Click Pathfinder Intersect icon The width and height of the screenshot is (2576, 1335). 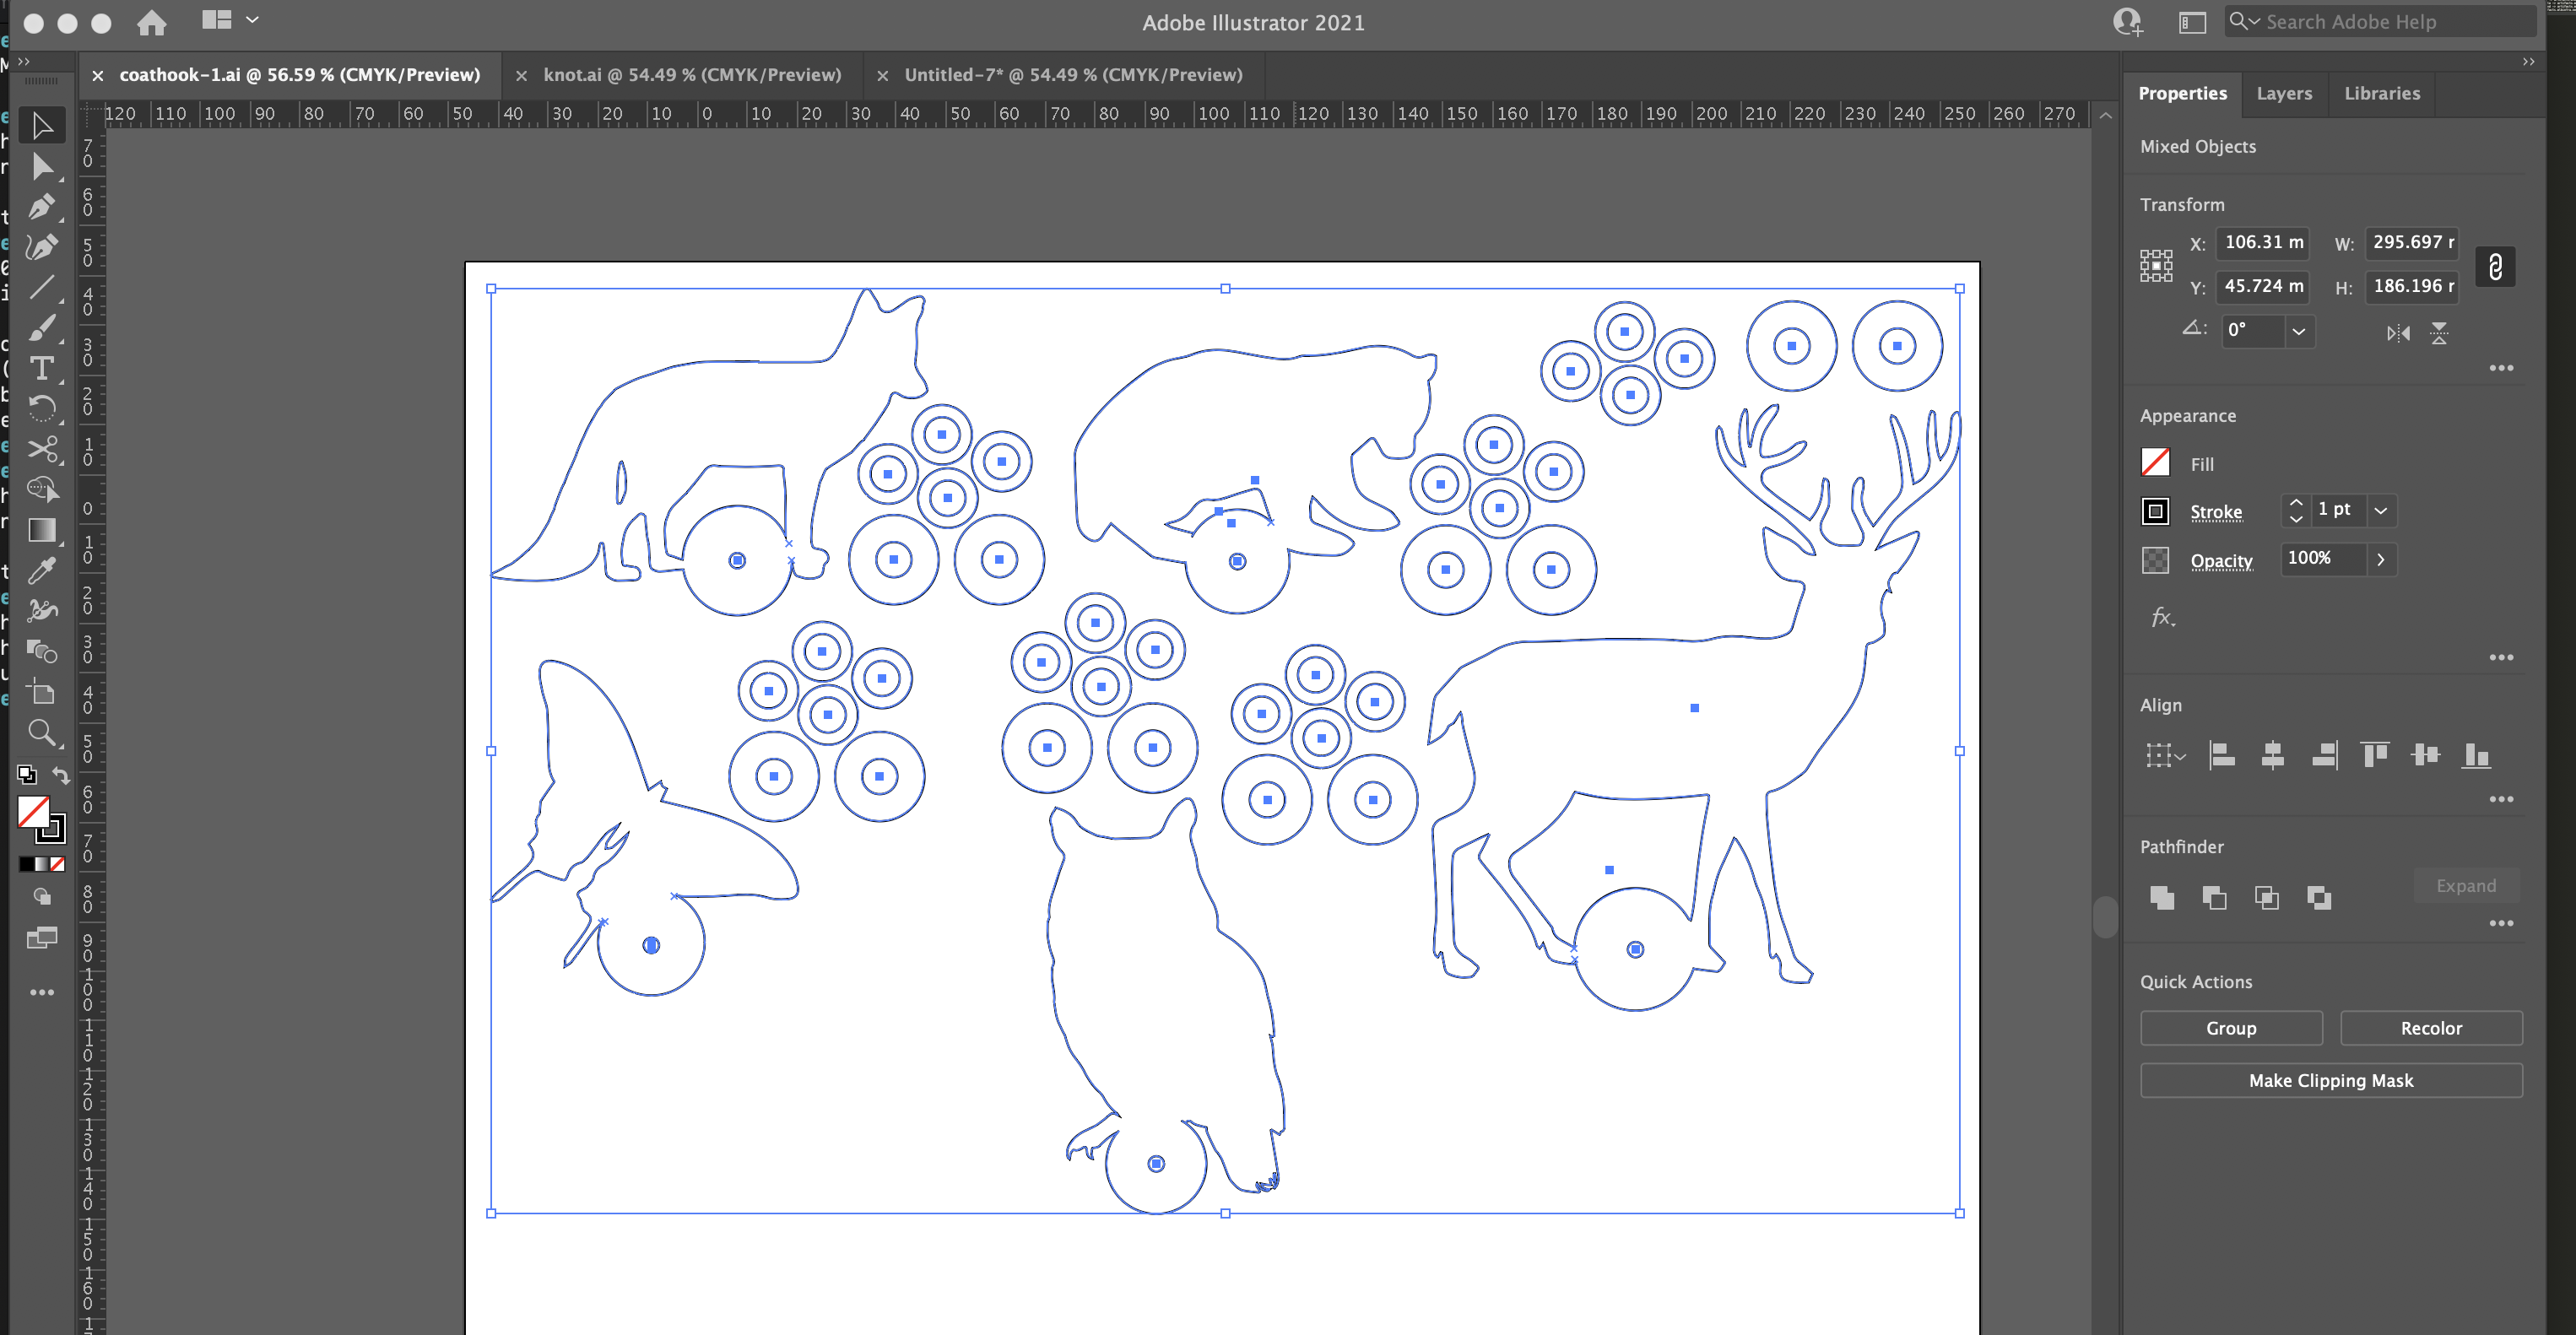tap(2266, 897)
